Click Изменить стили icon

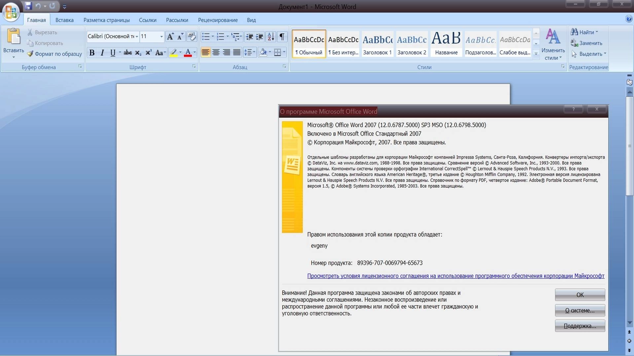coord(553,37)
